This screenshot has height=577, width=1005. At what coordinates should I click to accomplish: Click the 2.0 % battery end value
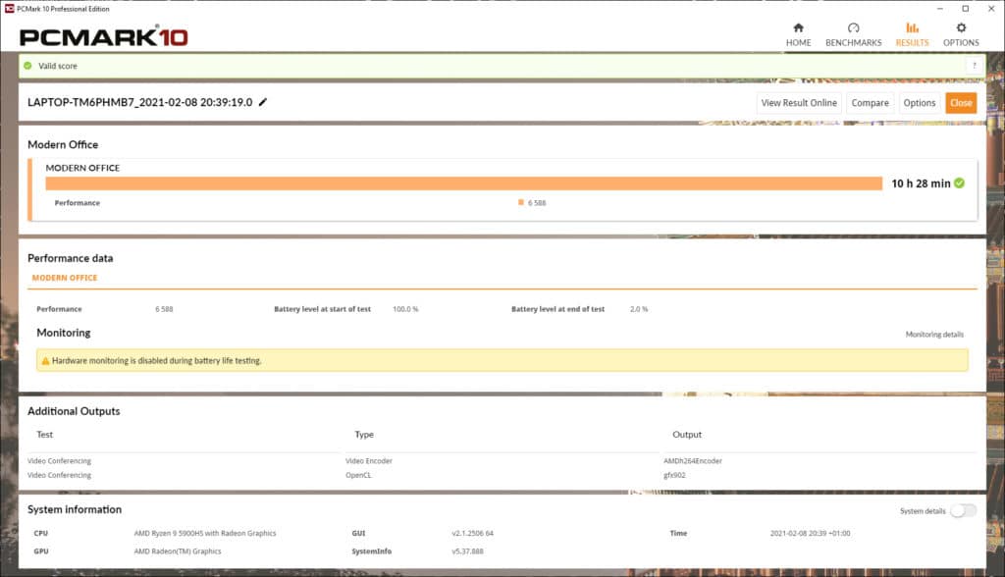click(638, 309)
